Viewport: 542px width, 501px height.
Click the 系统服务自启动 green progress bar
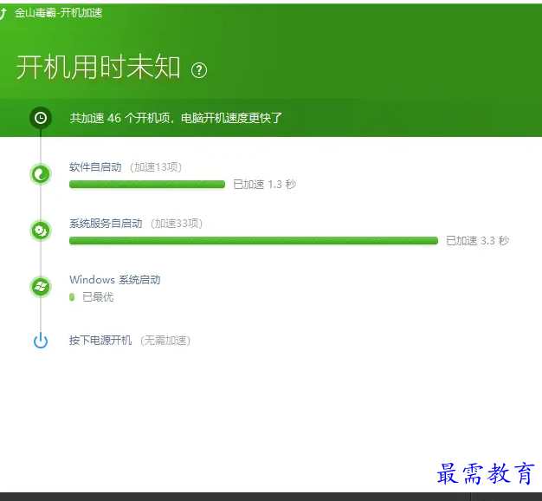[254, 240]
